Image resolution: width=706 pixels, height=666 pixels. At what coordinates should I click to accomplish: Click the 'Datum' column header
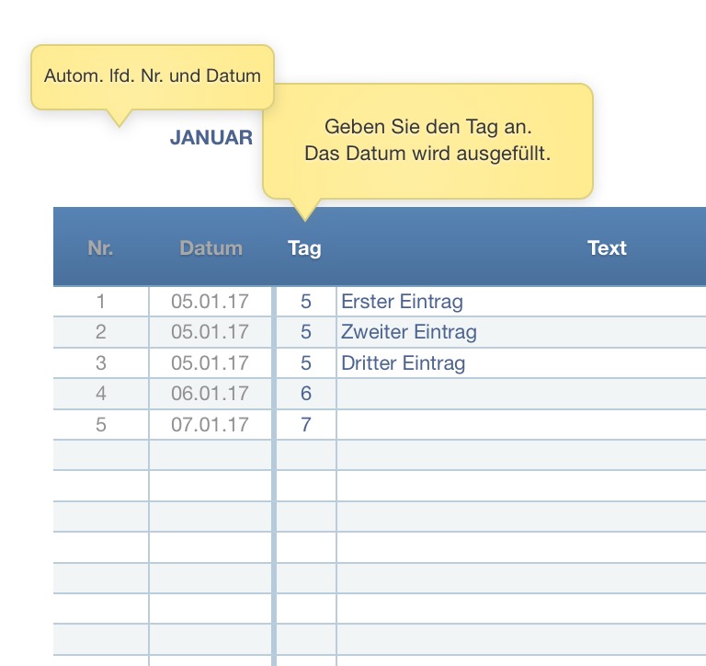[x=211, y=248]
